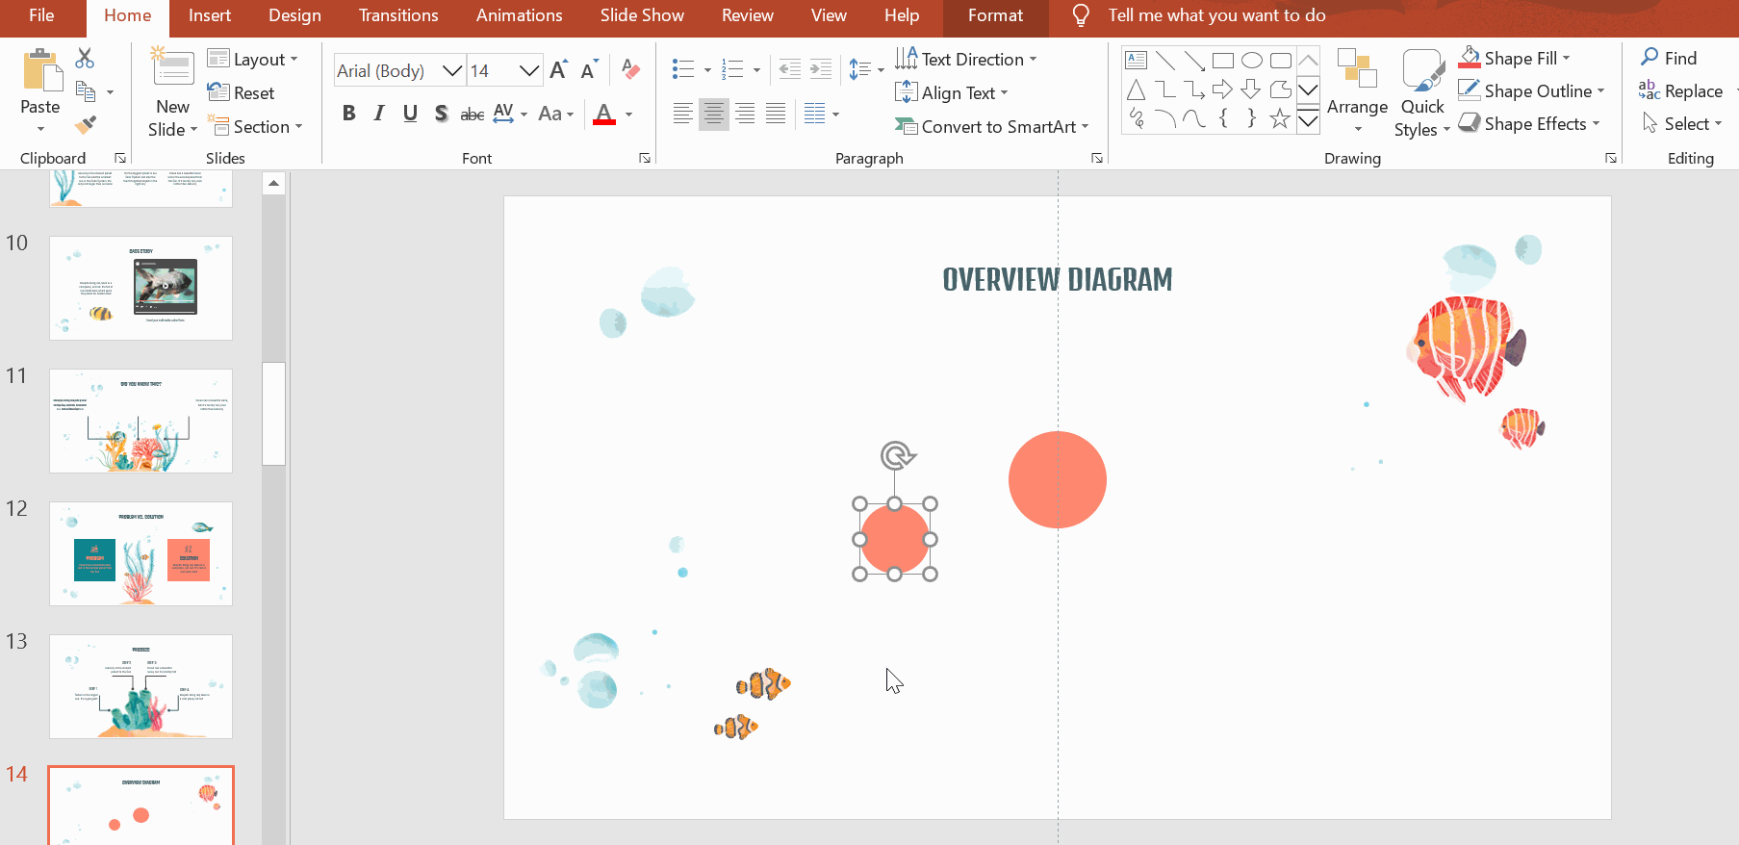1739x845 pixels.
Task: Open the Shape Fill dropdown
Action: (x=1566, y=59)
